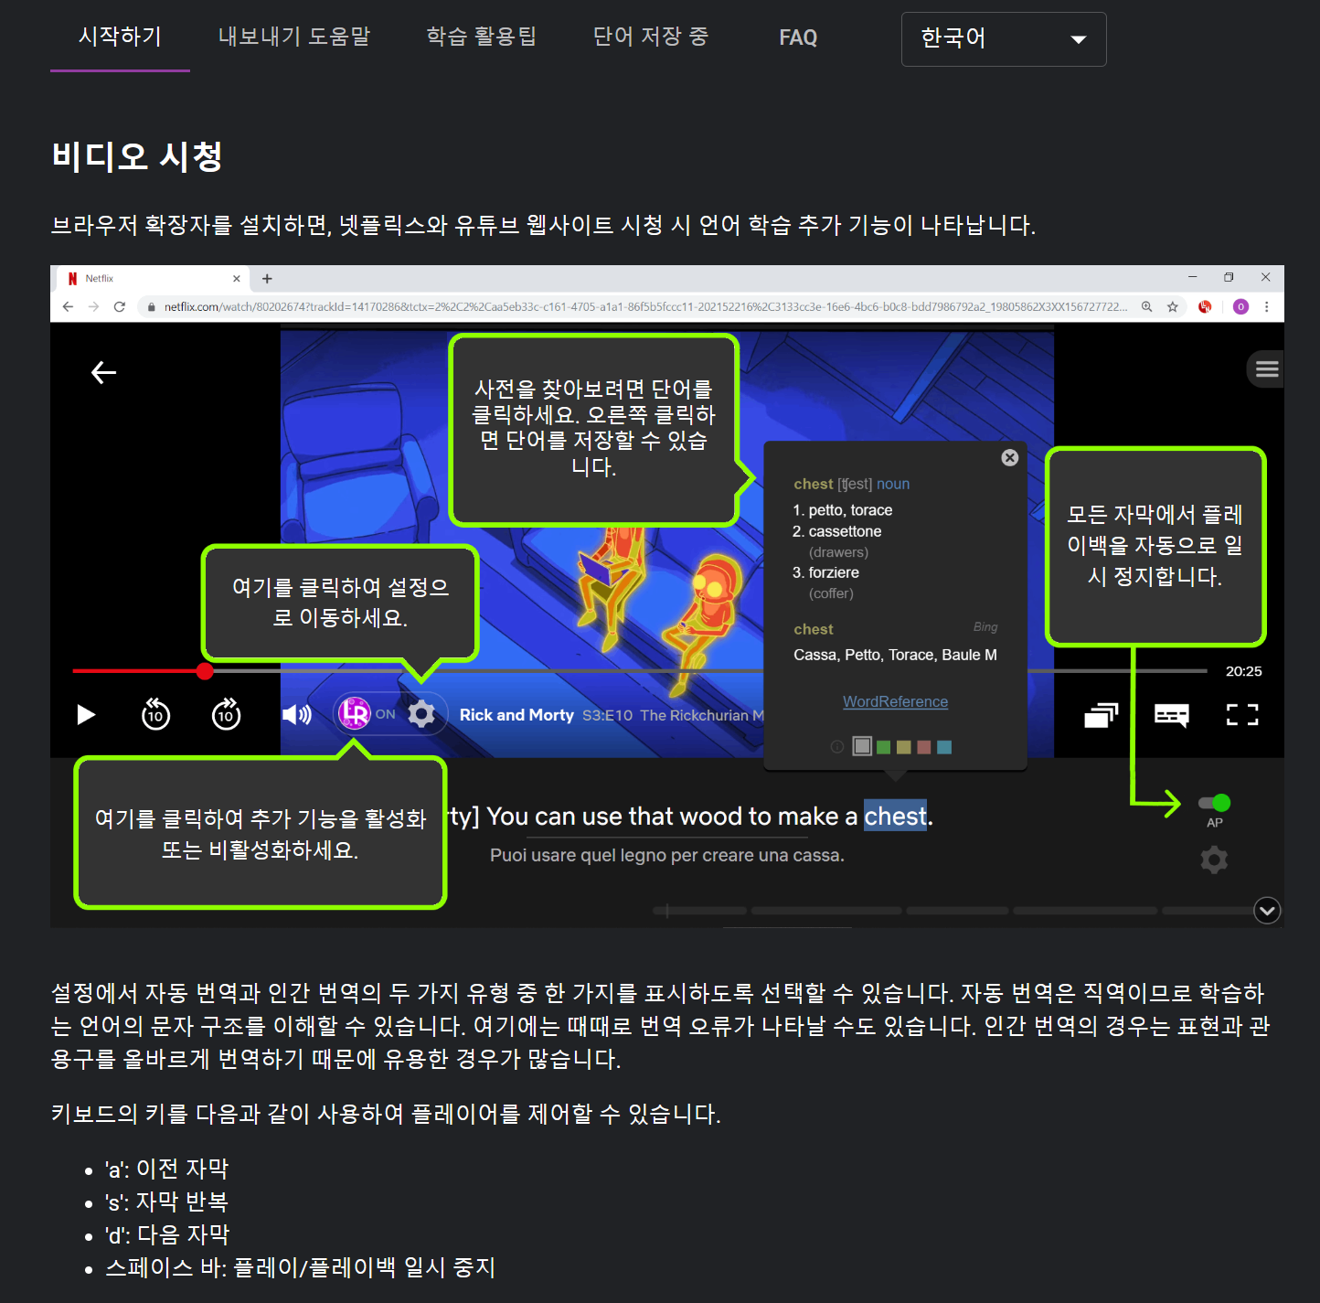
Task: Click the info icon beside color swatches
Action: point(836,747)
